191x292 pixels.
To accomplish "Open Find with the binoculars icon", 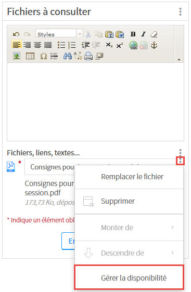I will tap(68, 56).
